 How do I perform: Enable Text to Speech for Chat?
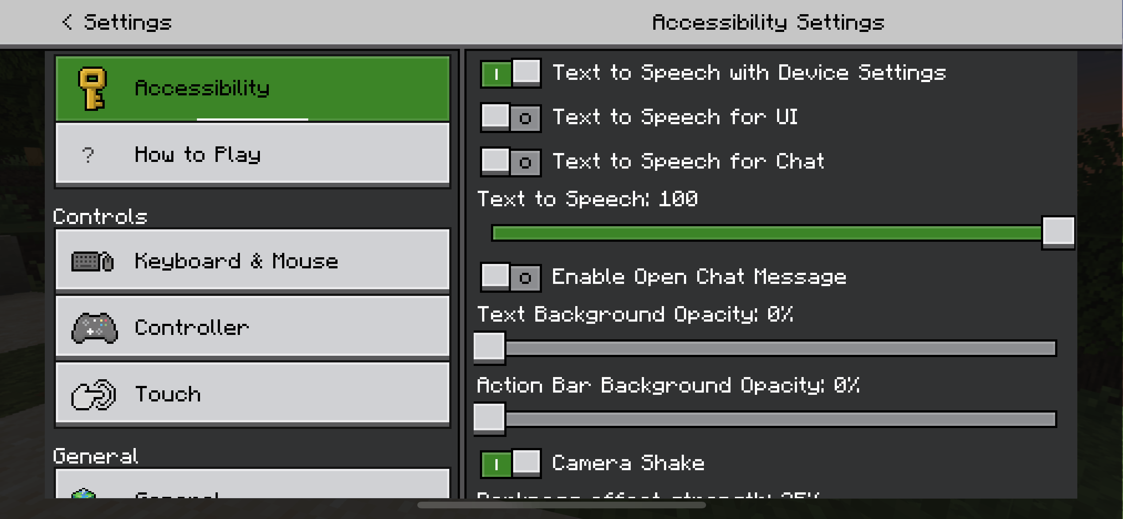point(510,161)
